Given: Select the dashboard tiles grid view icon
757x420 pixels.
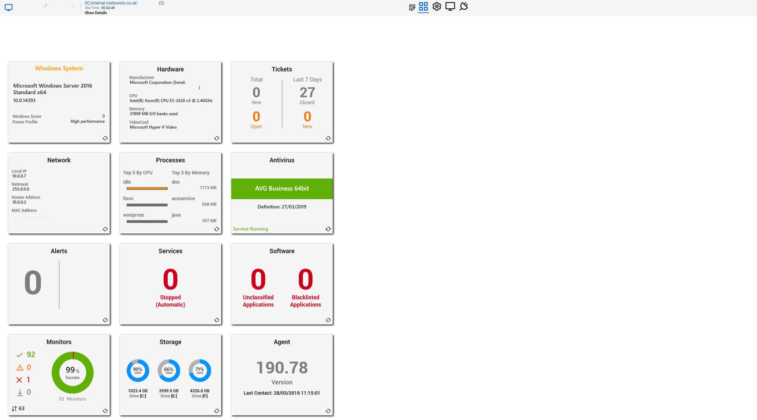Looking at the screenshot, I should point(423,7).
